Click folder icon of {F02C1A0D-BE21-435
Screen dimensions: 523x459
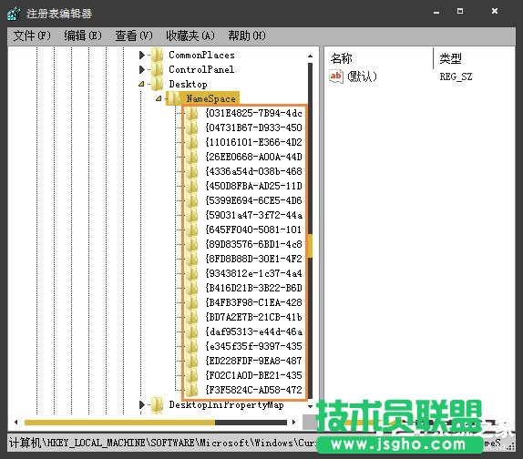point(191,375)
